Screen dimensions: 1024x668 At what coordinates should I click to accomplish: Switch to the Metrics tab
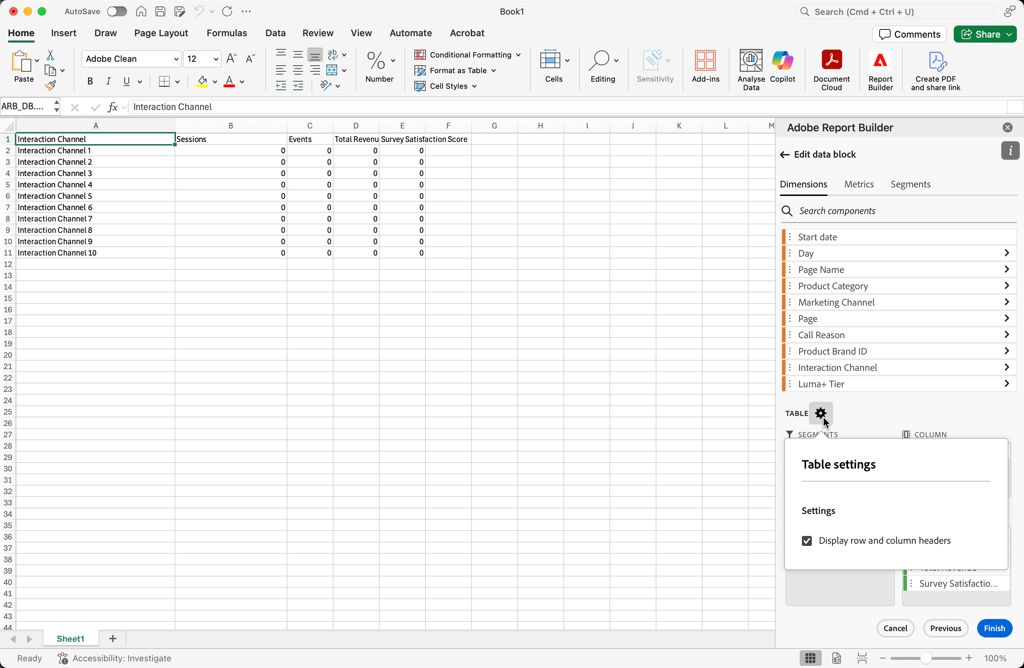(x=858, y=184)
